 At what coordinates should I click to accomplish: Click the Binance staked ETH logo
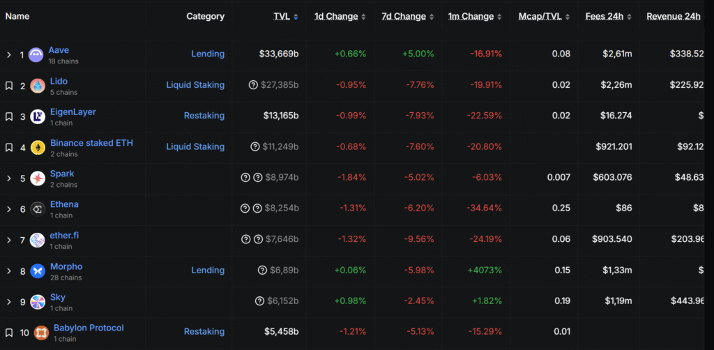38,147
